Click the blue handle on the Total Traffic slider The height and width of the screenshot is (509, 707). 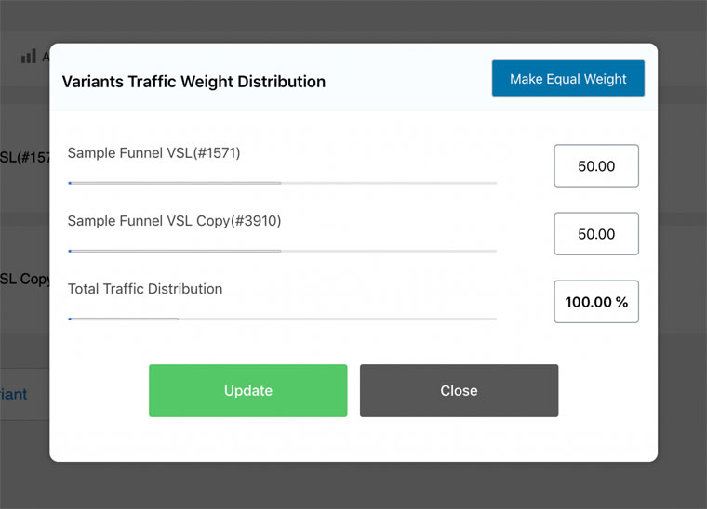70,320
